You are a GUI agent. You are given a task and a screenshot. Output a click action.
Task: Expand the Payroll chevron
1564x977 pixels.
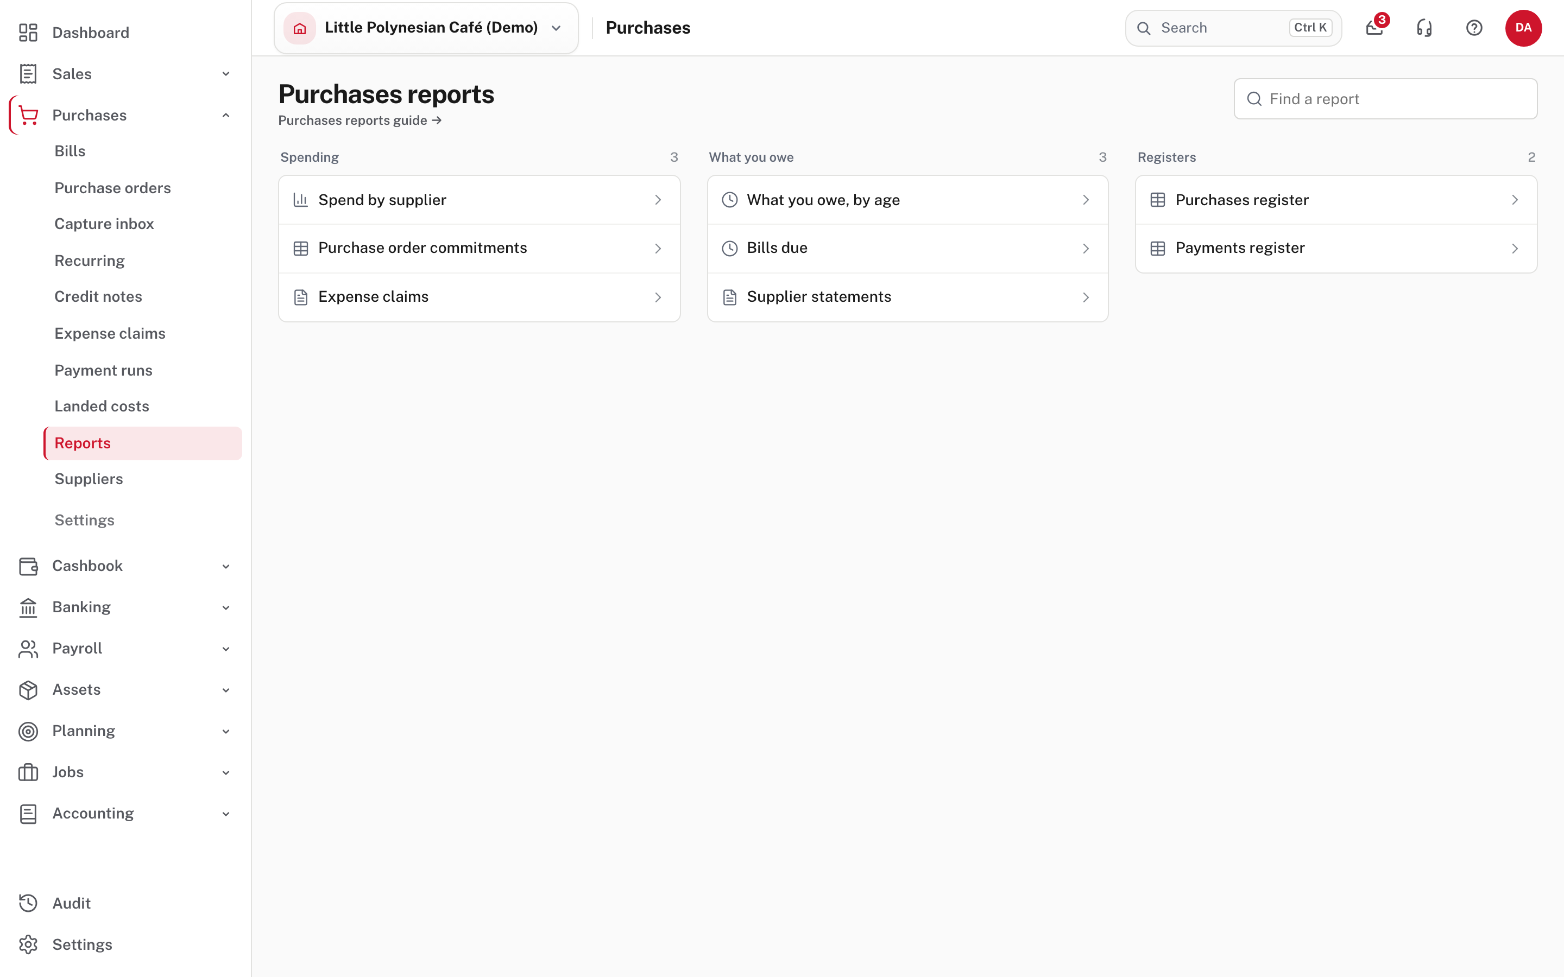225,648
